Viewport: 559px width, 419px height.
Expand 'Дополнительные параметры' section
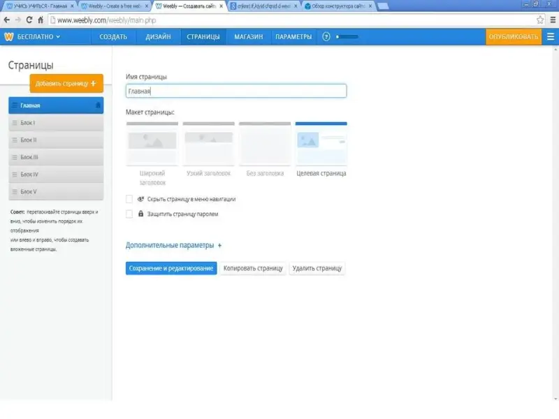coord(173,246)
